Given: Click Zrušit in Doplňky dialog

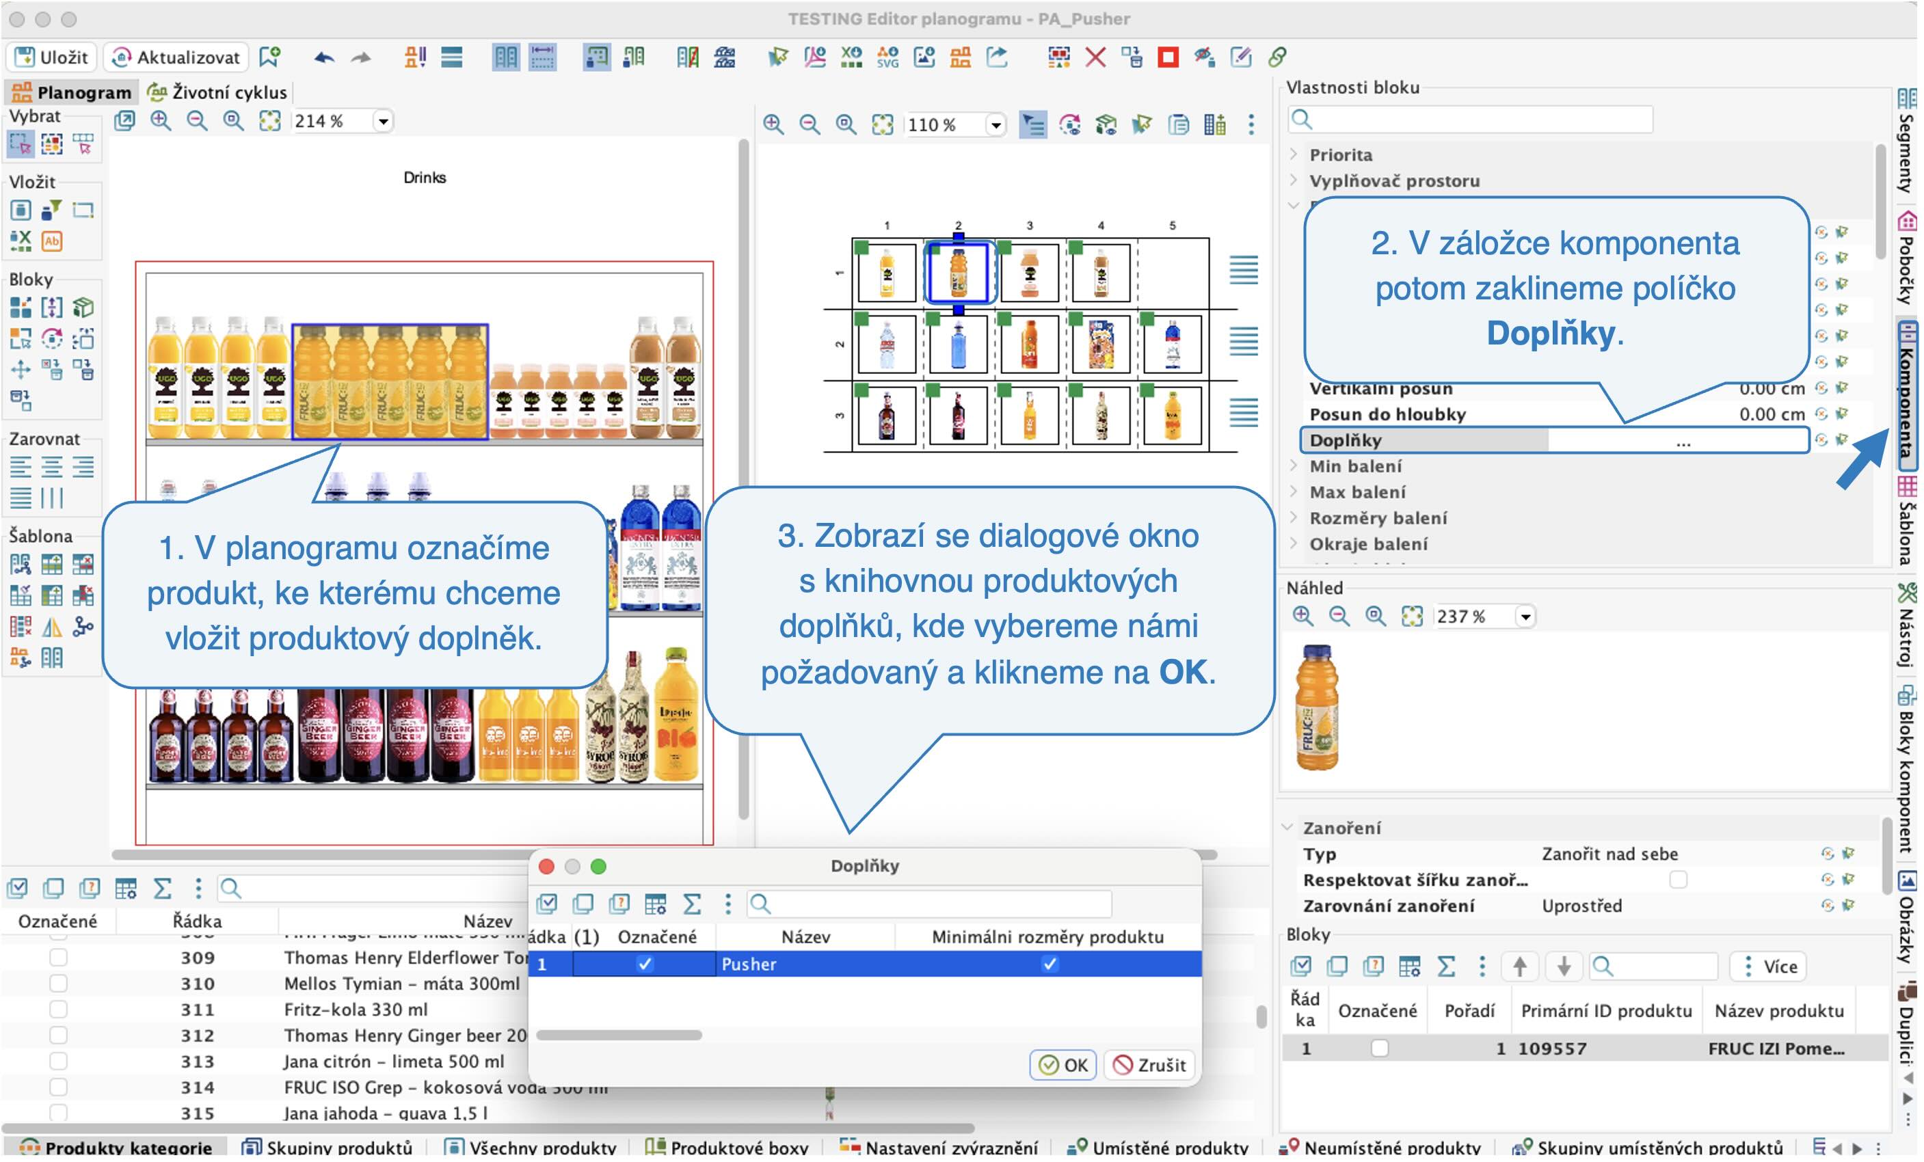Looking at the screenshot, I should [1149, 1064].
